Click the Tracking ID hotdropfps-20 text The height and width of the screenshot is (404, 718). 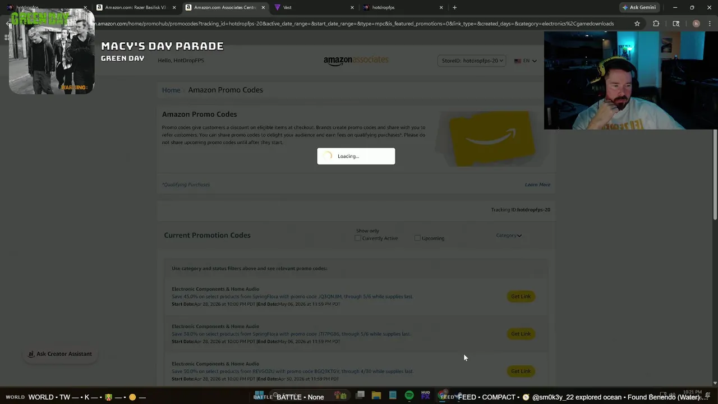521,210
